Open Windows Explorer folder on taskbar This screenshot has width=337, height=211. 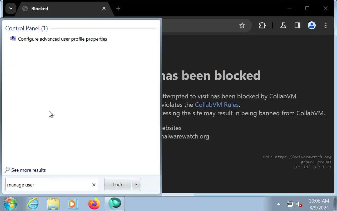53,204
